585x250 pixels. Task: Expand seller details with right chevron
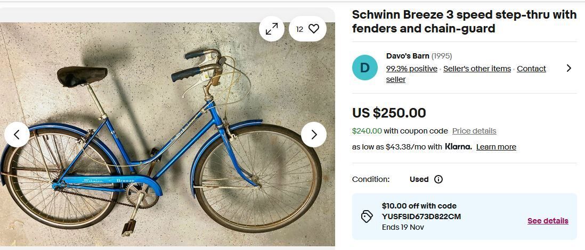coord(568,68)
